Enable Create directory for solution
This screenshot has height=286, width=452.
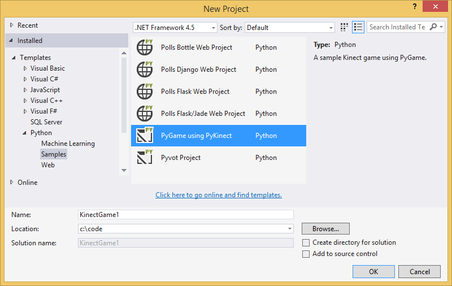(306, 242)
